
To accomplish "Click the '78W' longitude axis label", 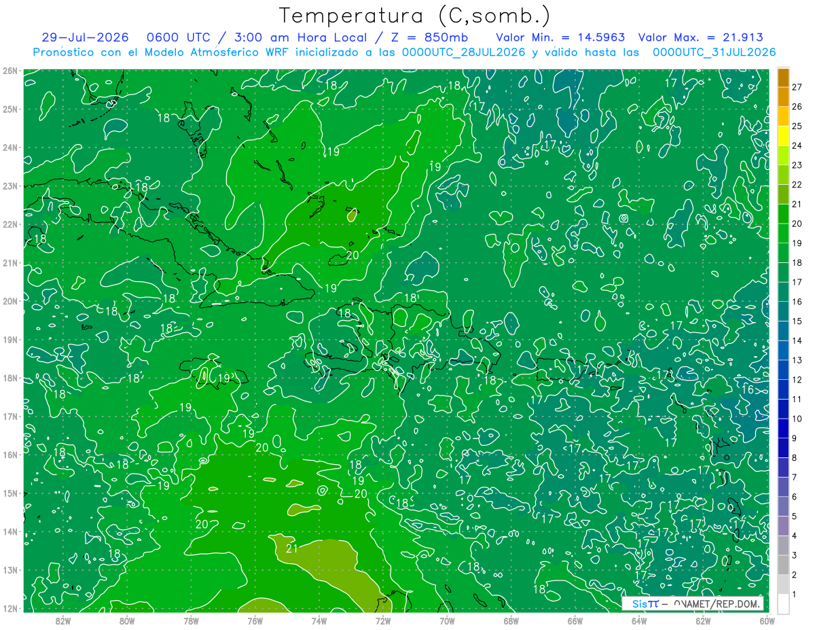I will [191, 620].
